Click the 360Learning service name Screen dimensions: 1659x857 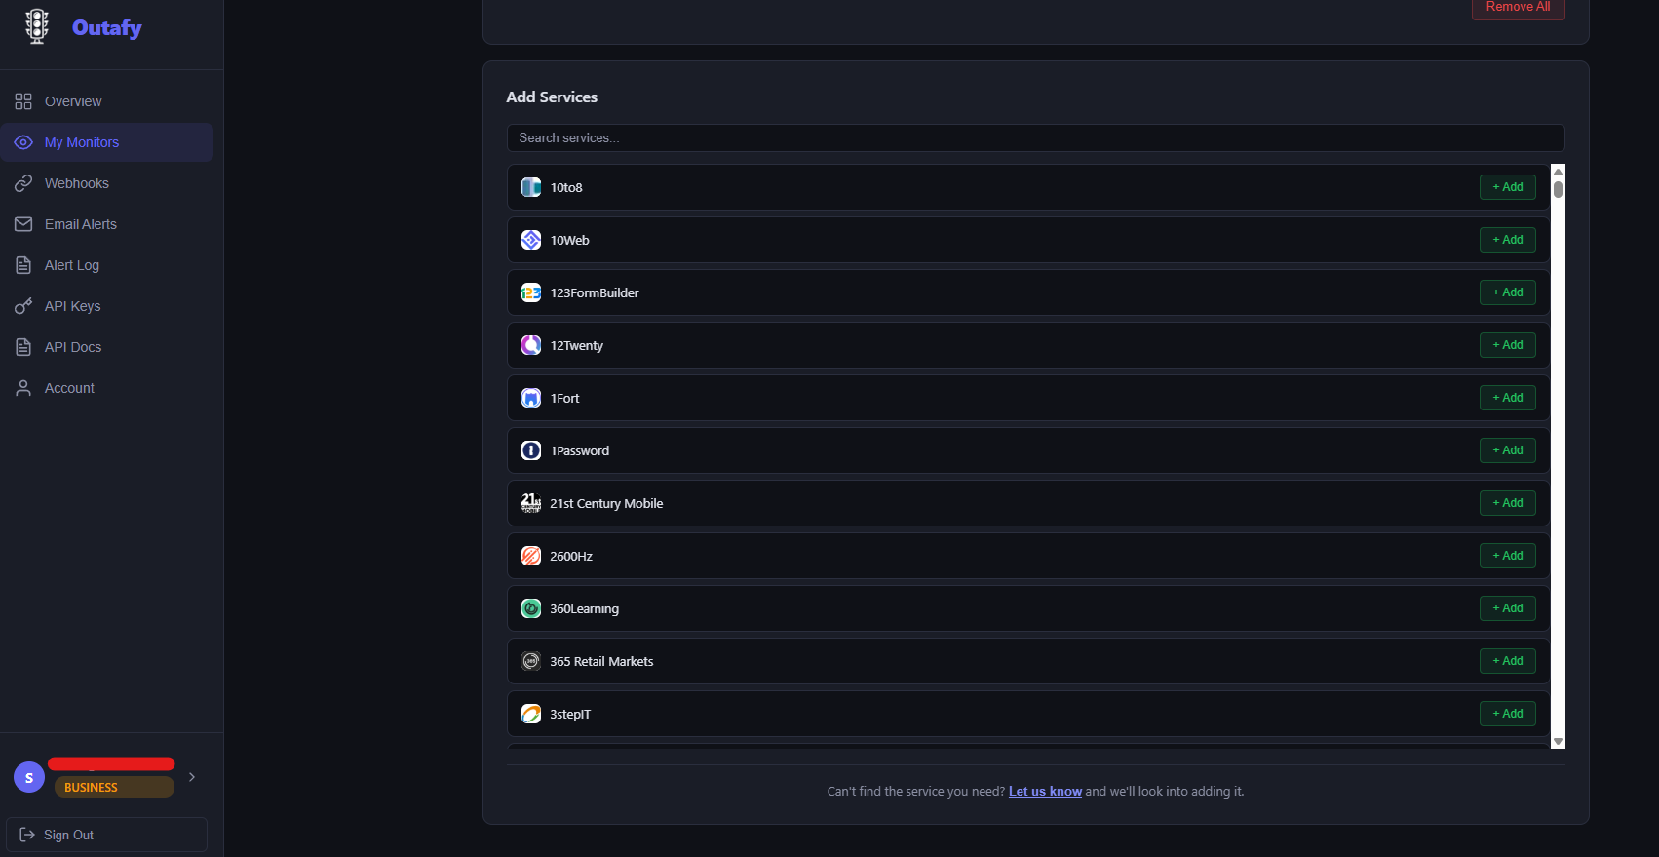pyautogui.click(x=584, y=608)
